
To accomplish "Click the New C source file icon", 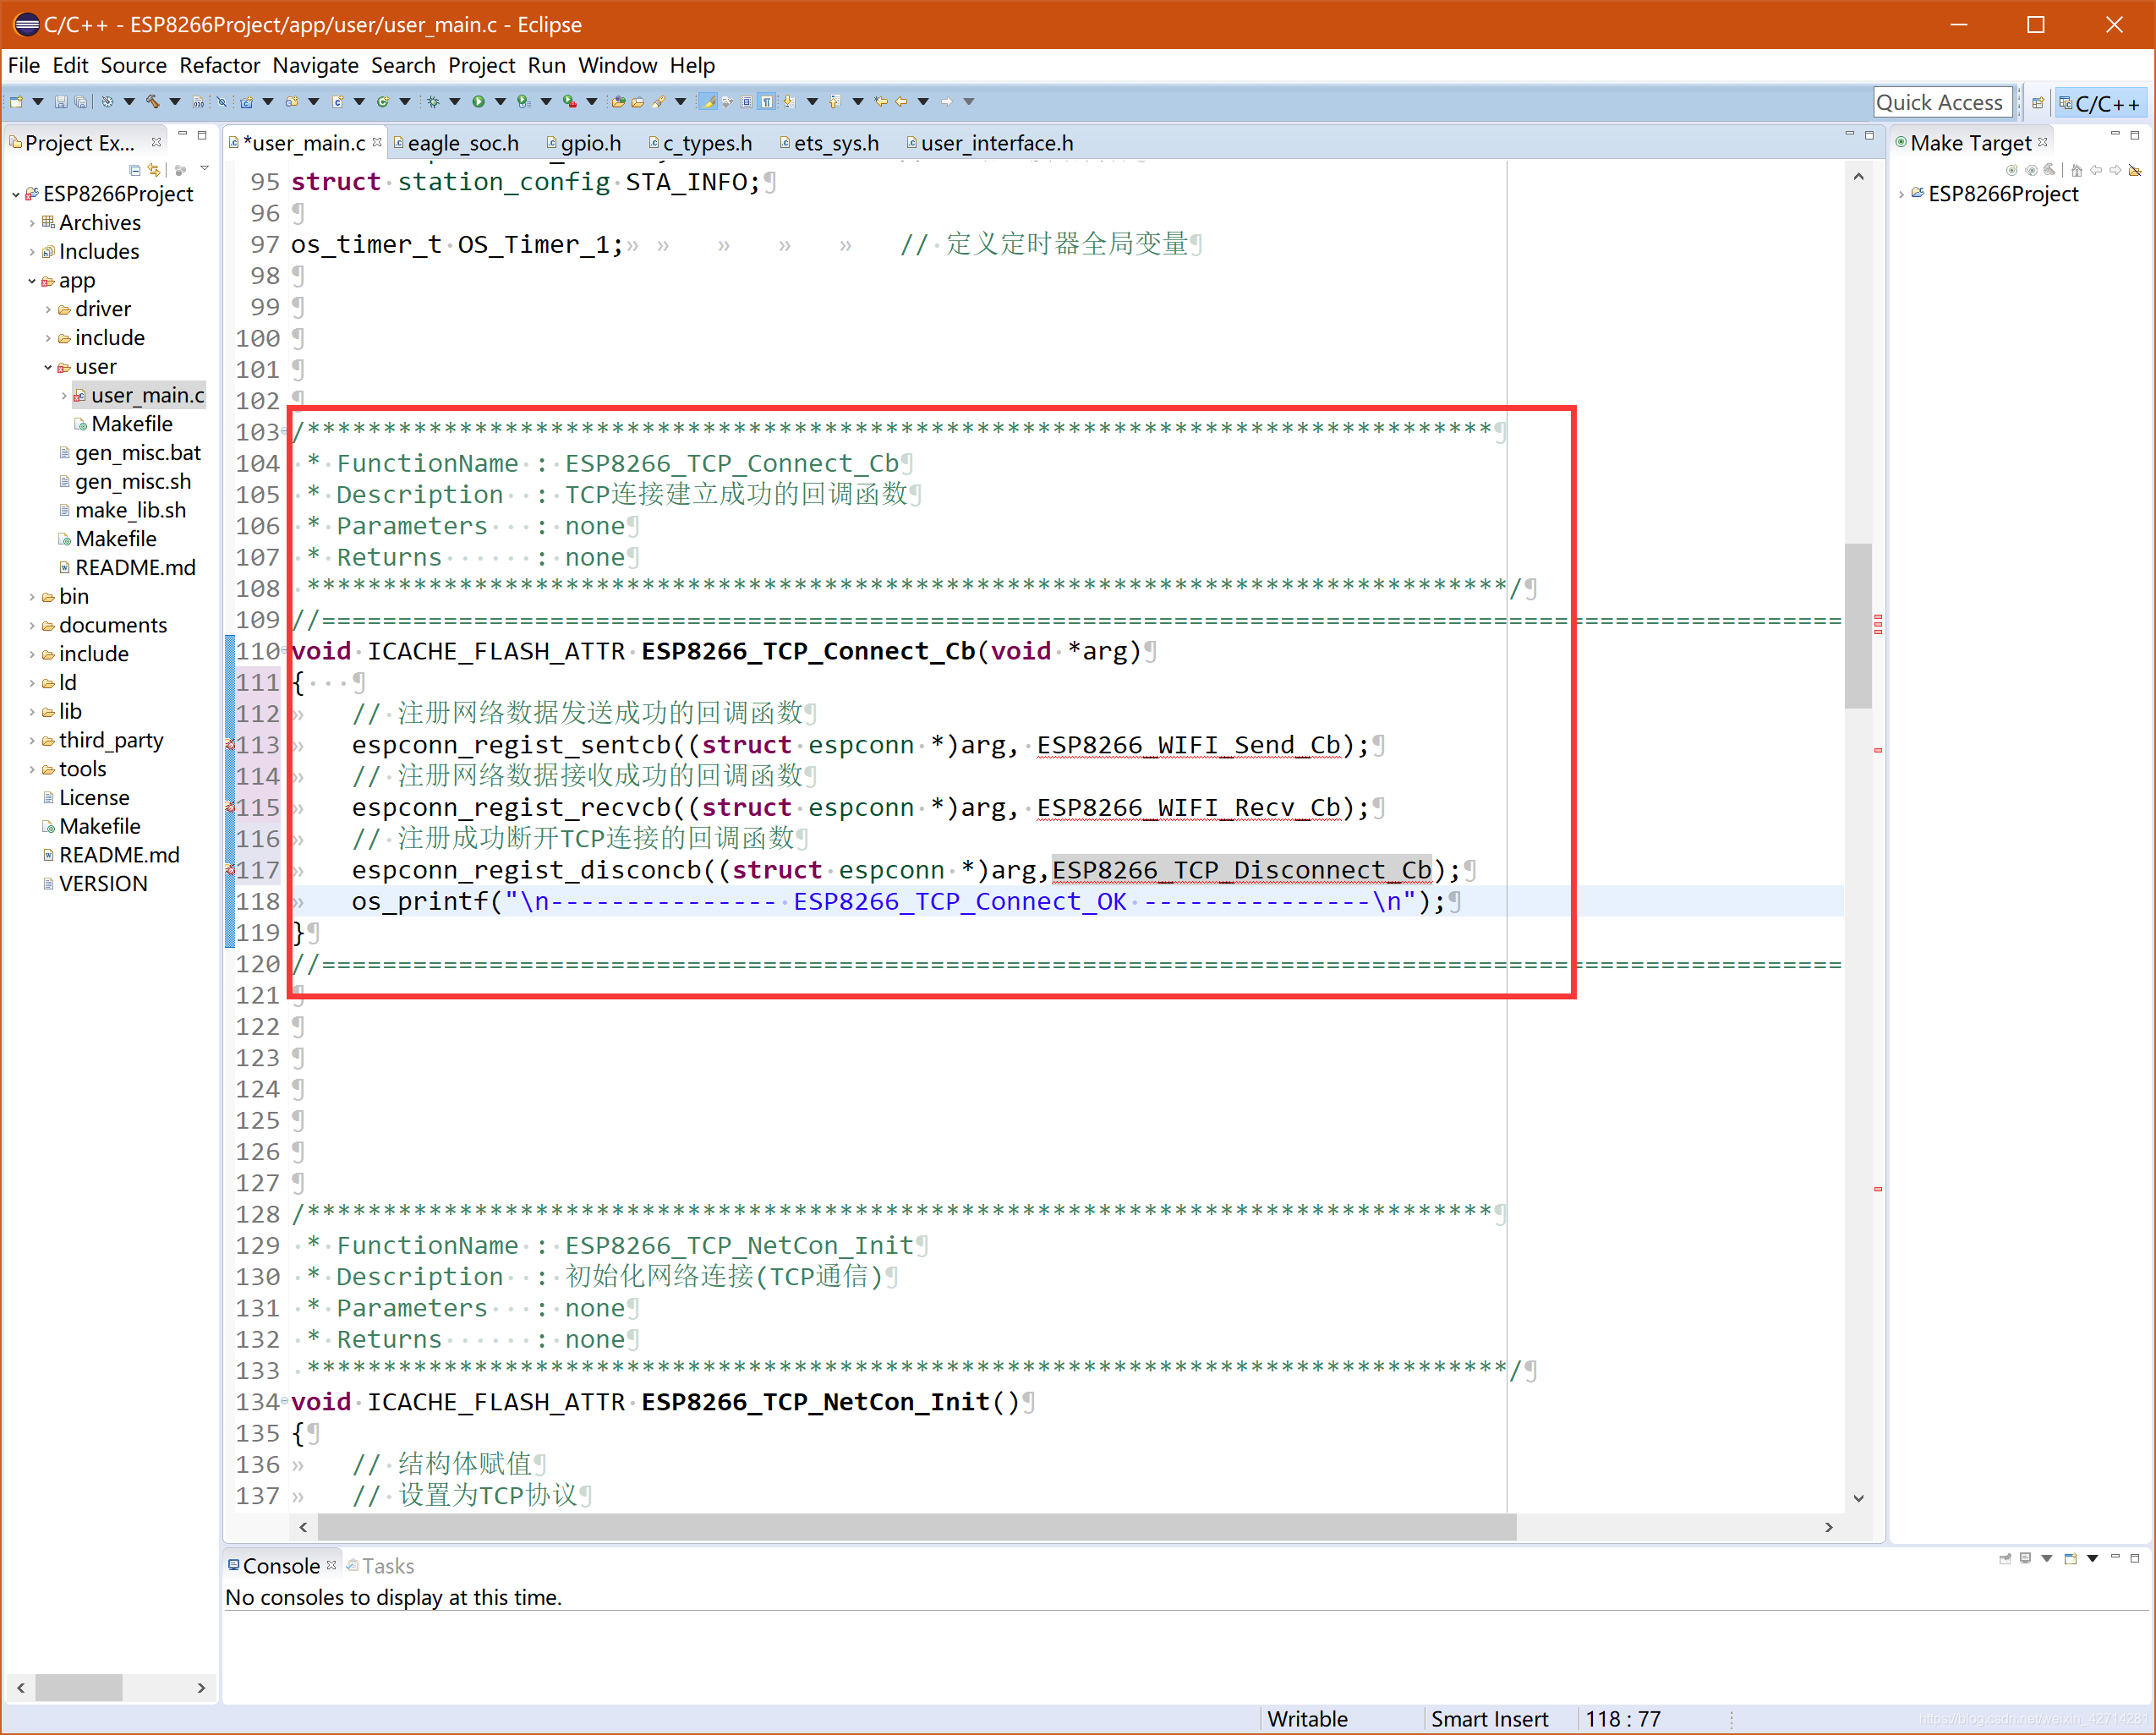I will 338,102.
